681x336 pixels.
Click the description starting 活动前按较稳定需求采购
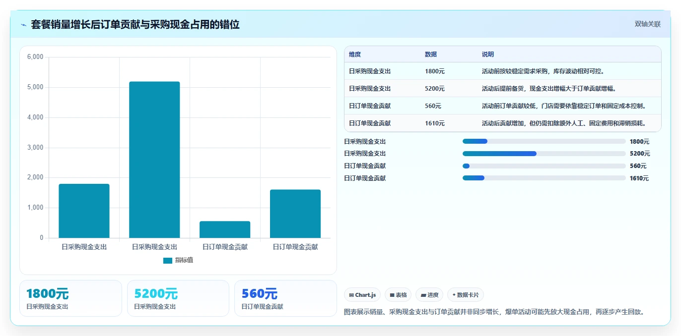pos(543,71)
